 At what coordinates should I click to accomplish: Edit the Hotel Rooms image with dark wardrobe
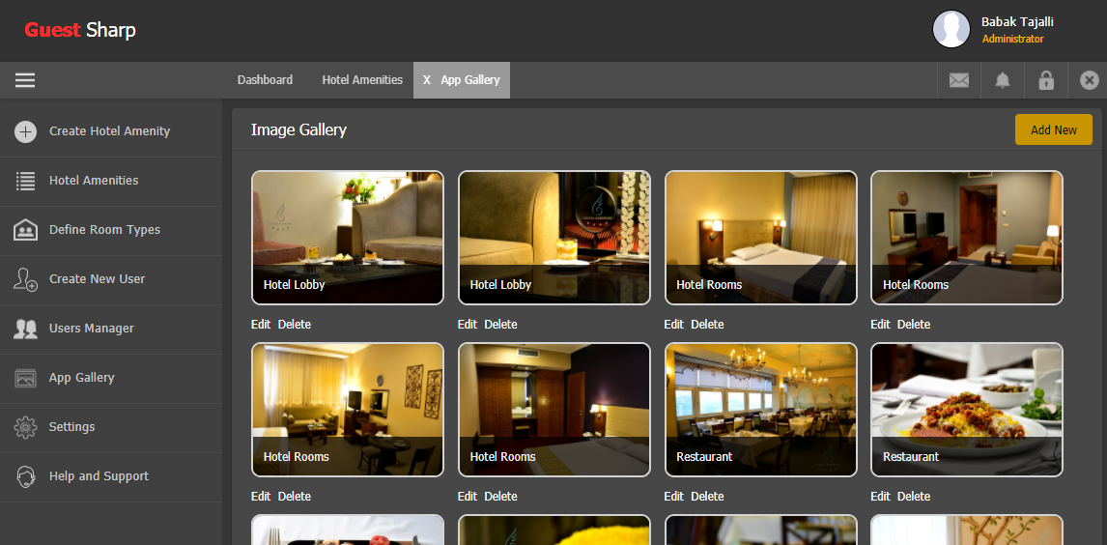coord(468,497)
